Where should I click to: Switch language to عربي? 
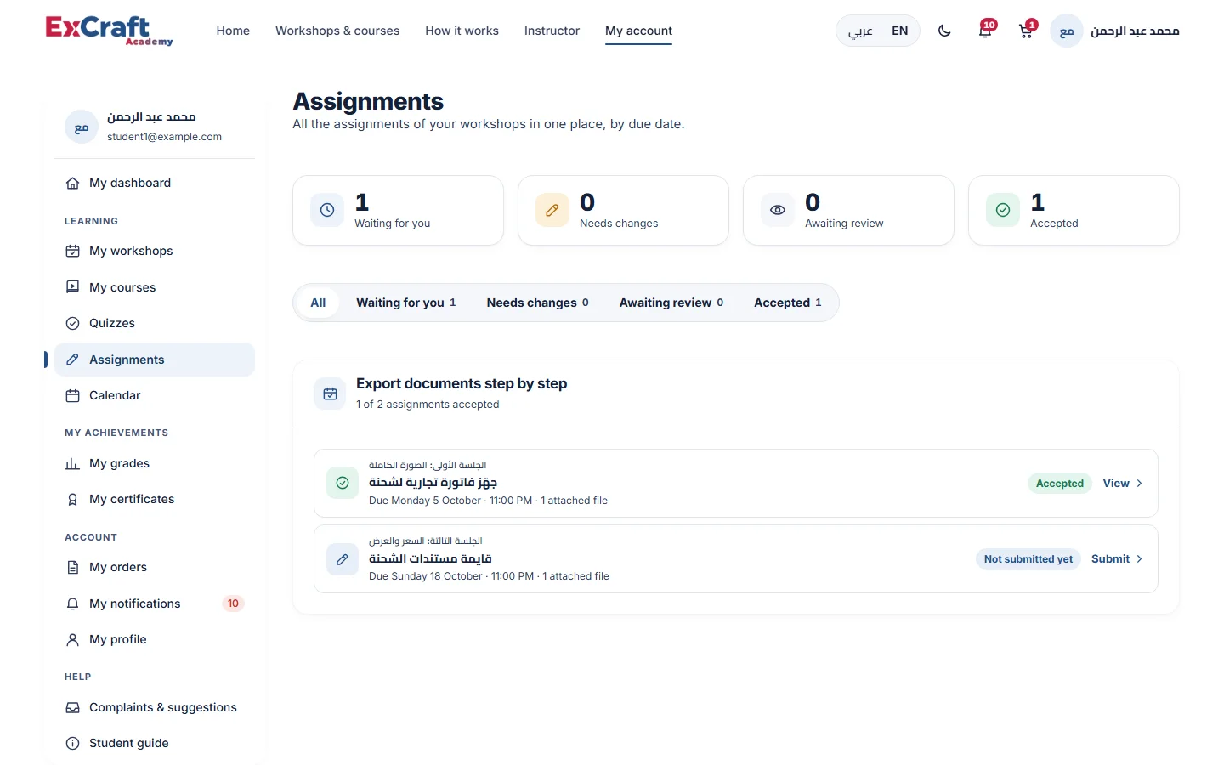860,31
